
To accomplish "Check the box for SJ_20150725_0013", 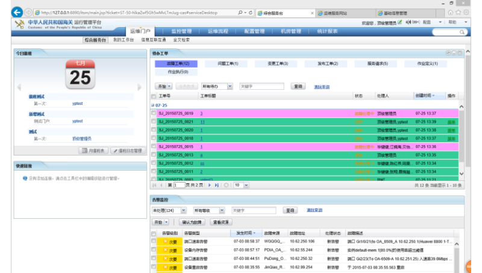I will coord(154,155).
